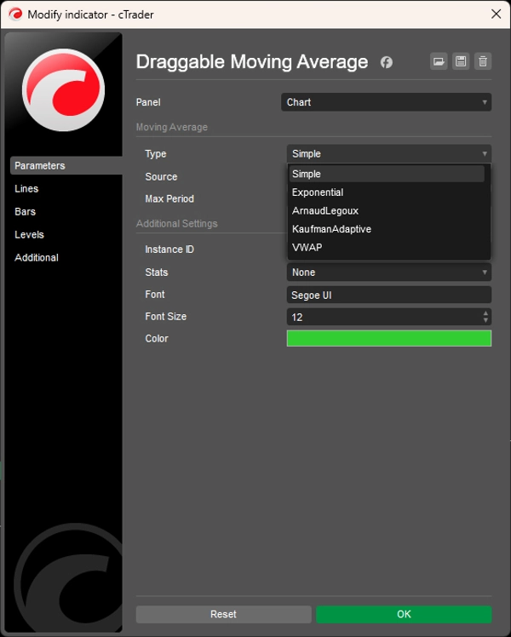Click the floppy disk save icon
This screenshot has height=637, width=511.
461,61
